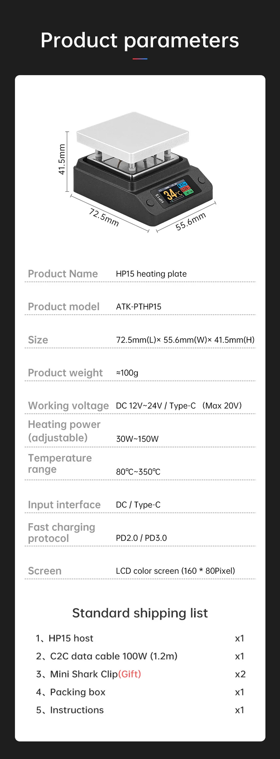Image resolution: width=280 pixels, height=759 pixels.
Task: Click the "Product parameters" heading
Action: coord(140,40)
